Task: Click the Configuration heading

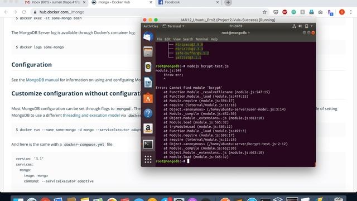Action: pos(32,65)
